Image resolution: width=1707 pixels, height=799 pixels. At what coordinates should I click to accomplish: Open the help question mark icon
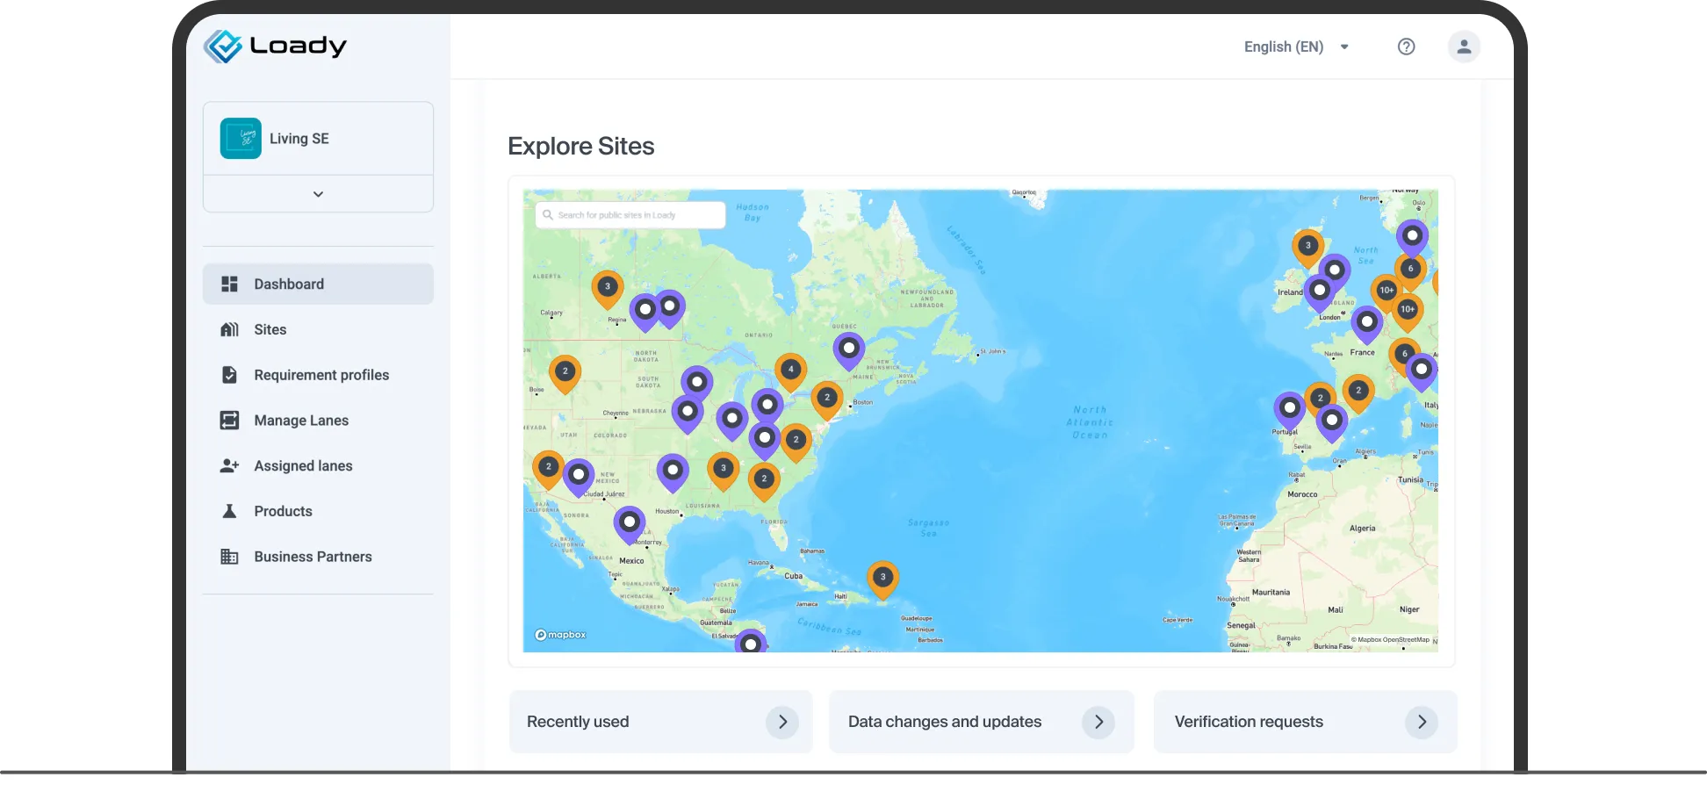1406,47
